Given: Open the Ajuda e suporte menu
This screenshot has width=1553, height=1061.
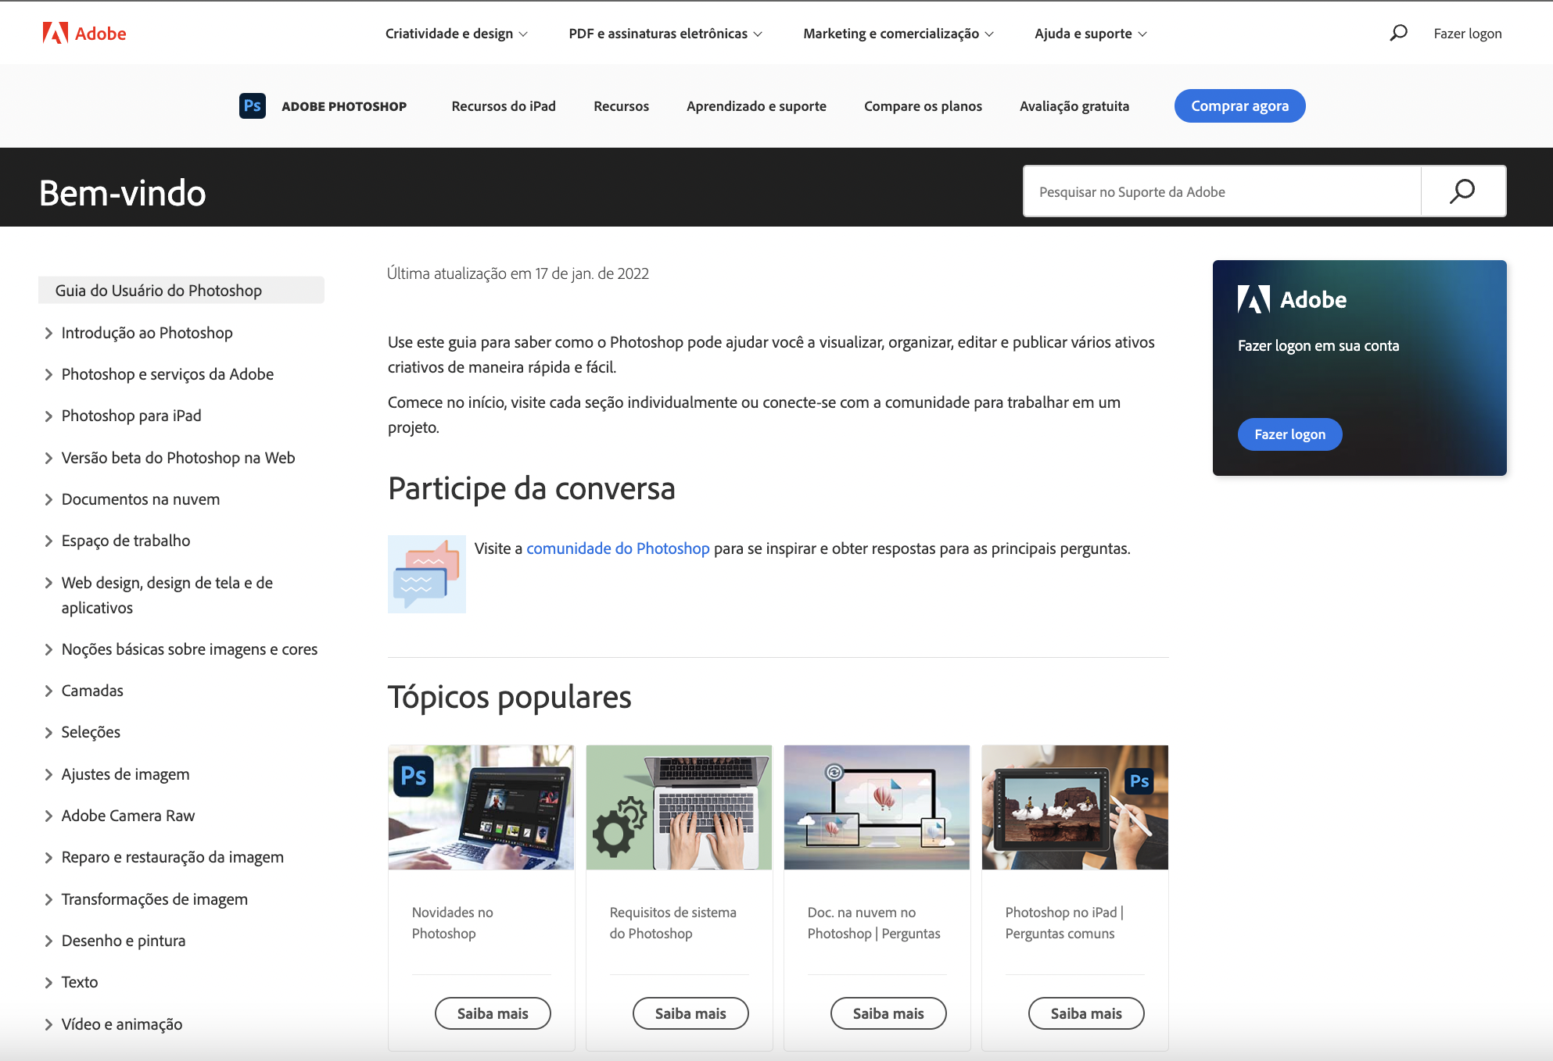Looking at the screenshot, I should pyautogui.click(x=1091, y=34).
